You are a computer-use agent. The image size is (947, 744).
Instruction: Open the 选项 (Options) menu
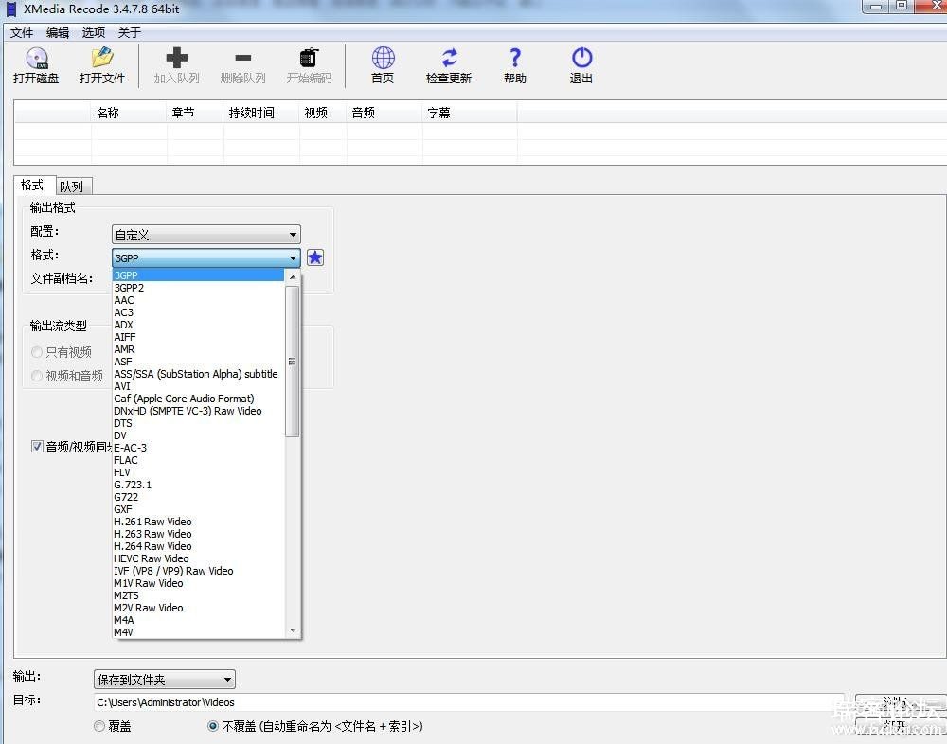94,32
